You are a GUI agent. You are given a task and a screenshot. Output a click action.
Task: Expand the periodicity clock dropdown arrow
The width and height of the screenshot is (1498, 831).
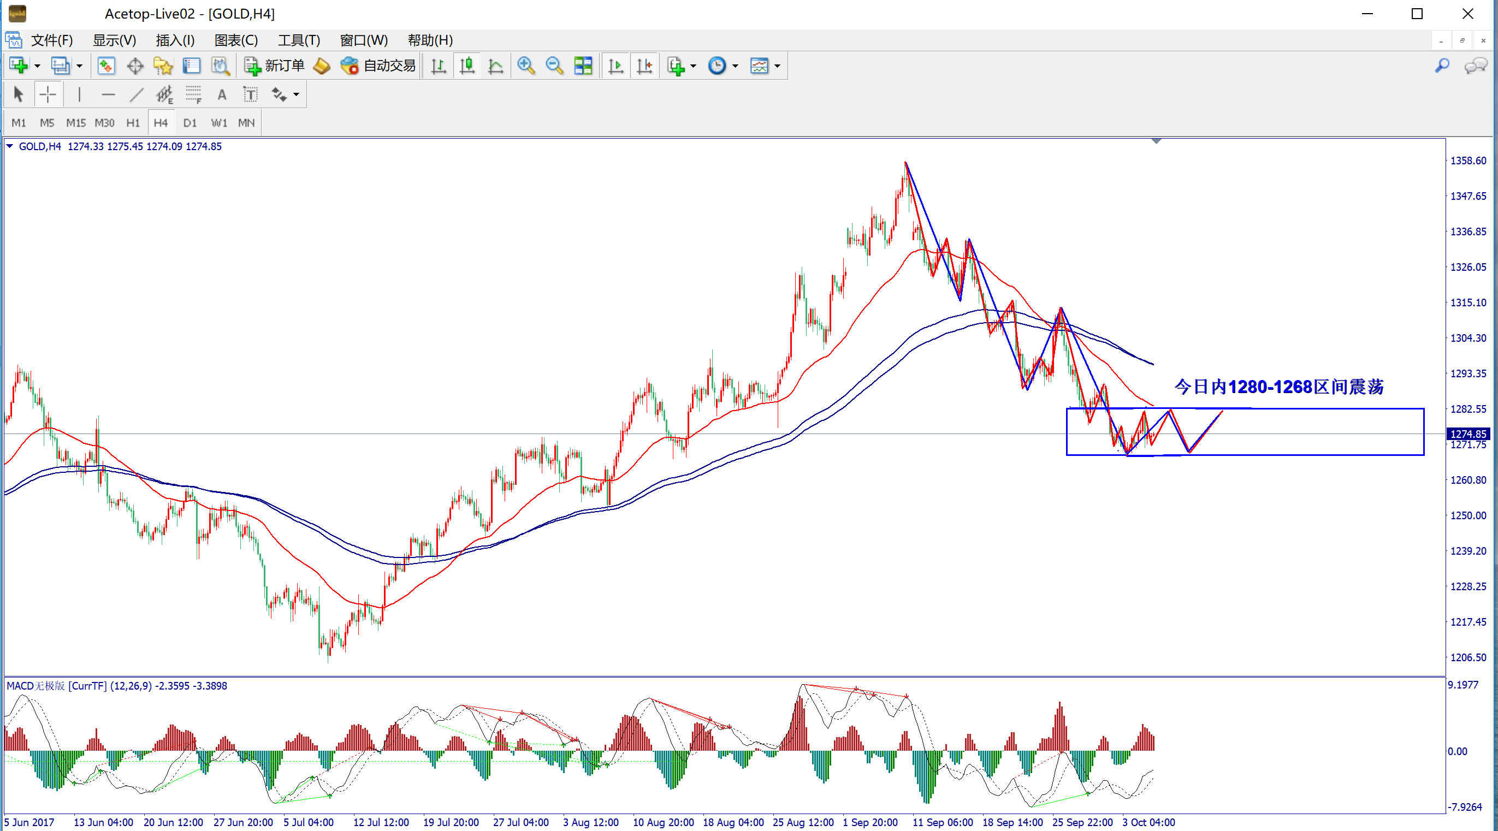coord(736,66)
